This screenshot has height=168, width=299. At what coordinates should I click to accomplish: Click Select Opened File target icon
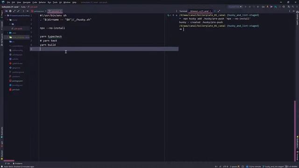click(10, 11)
